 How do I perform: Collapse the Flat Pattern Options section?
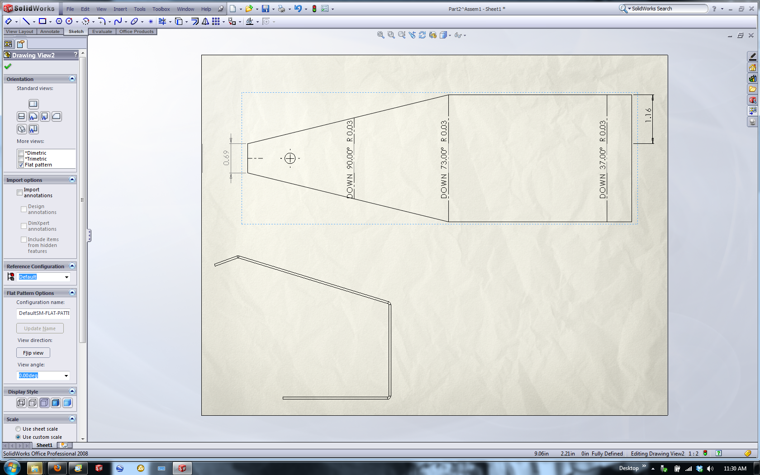pyautogui.click(x=72, y=293)
